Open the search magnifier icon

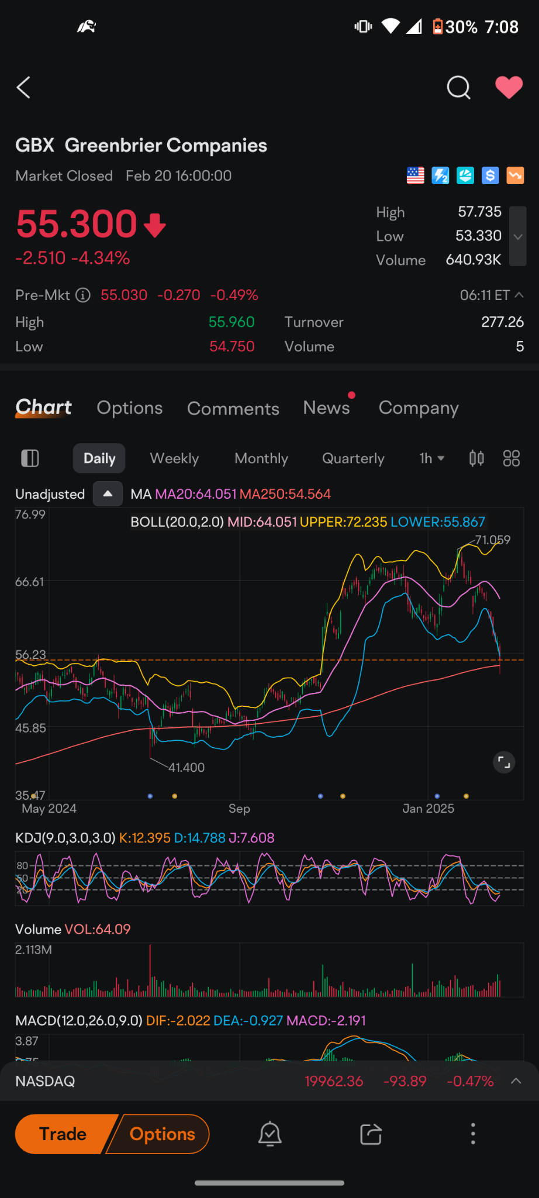pos(458,88)
